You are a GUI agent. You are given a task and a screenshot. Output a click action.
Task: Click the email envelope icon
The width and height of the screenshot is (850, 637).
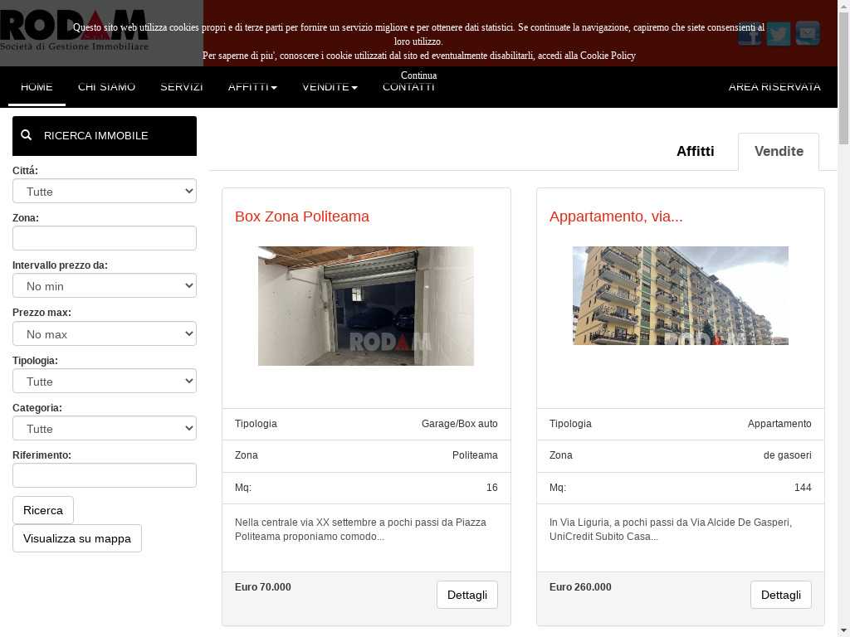pyautogui.click(x=808, y=33)
